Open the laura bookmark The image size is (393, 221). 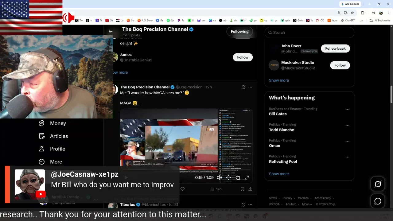[x=332, y=21]
